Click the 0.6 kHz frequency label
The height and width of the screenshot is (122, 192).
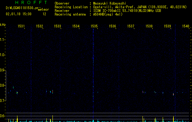point(2,116)
